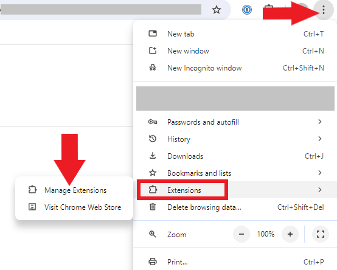Click the Ctrl+J shortcut label
337x270 pixels.
314,156
